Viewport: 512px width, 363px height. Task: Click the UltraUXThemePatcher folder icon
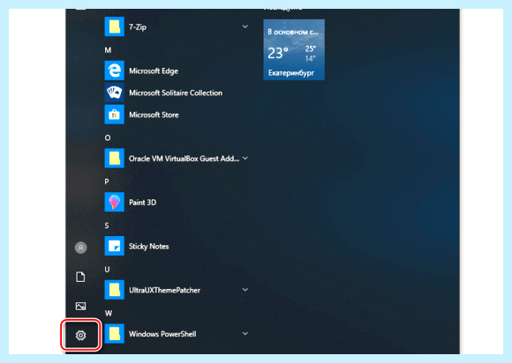click(114, 290)
